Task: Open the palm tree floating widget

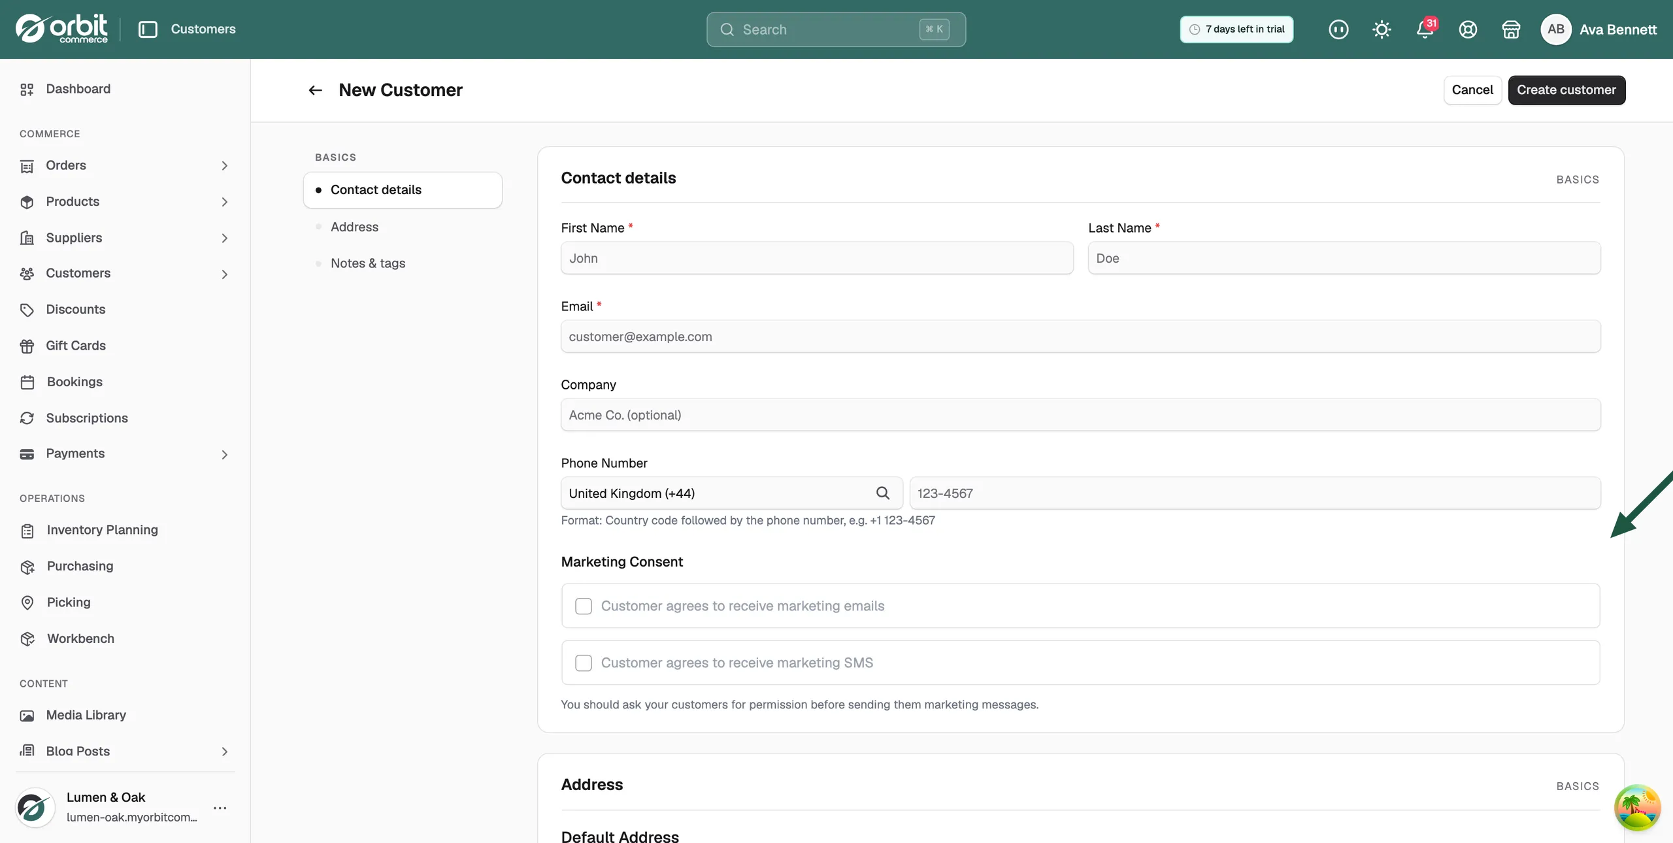Action: (1637, 807)
